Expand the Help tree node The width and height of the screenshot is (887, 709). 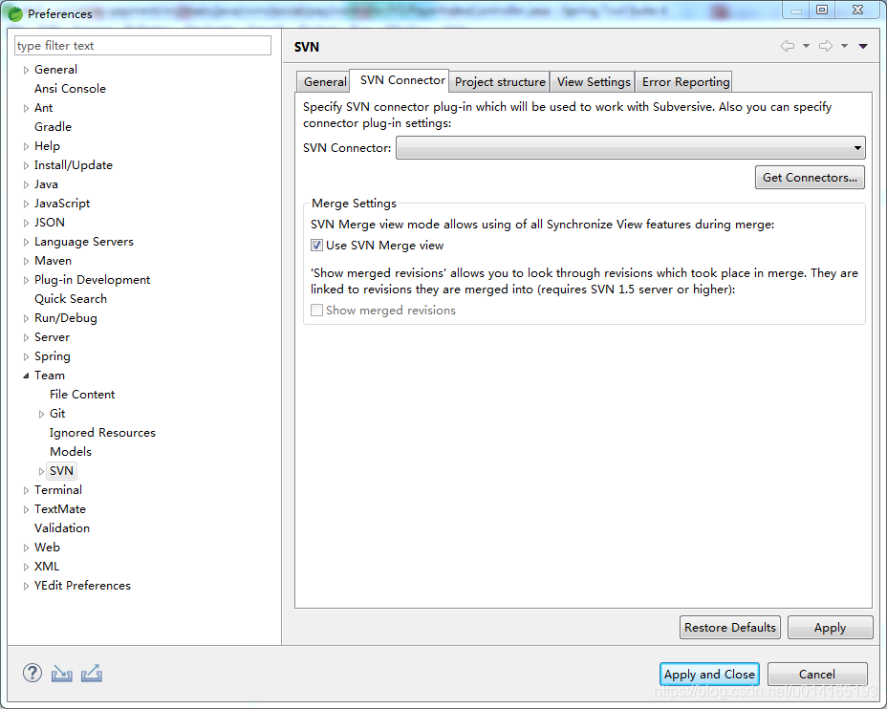click(26, 146)
